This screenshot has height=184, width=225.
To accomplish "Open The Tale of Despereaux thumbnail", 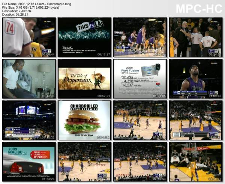I will point(84,79).
